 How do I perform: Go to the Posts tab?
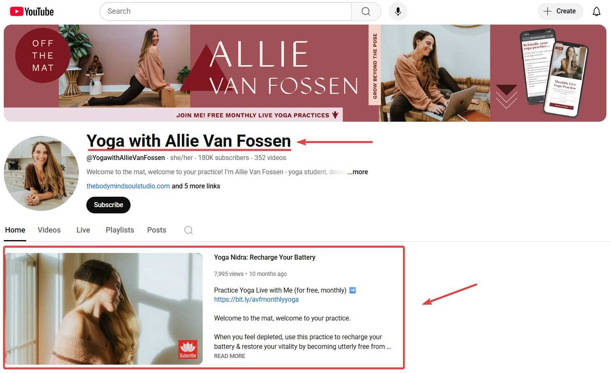click(157, 230)
